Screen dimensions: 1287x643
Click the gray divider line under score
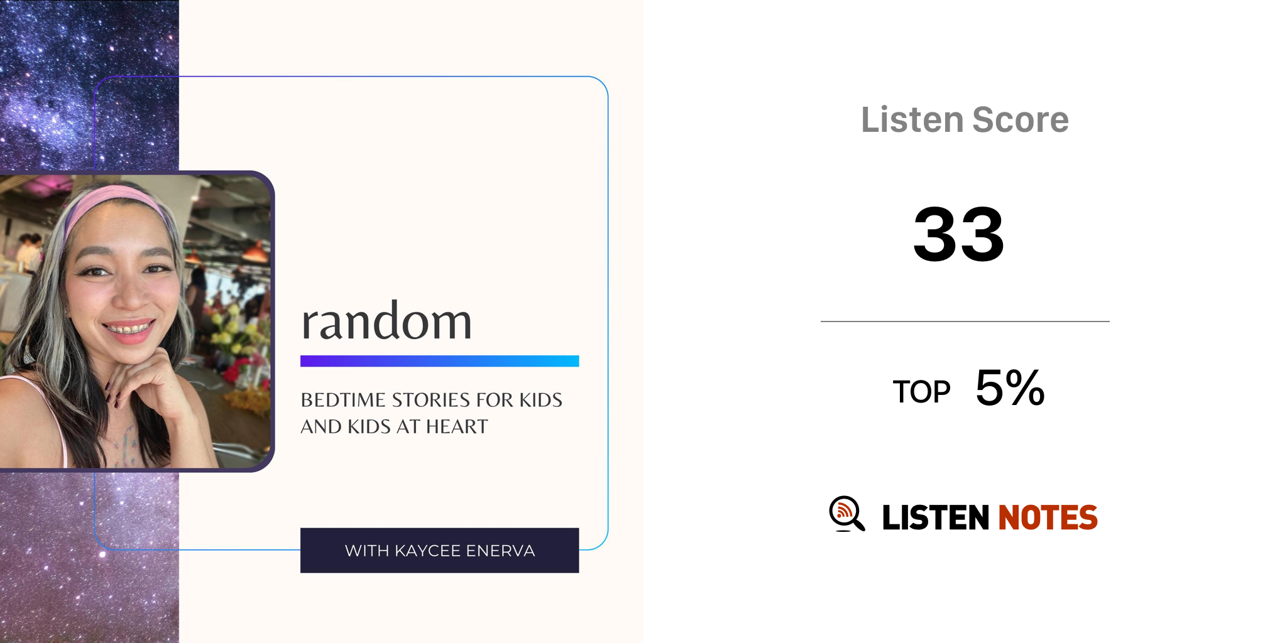tap(965, 321)
